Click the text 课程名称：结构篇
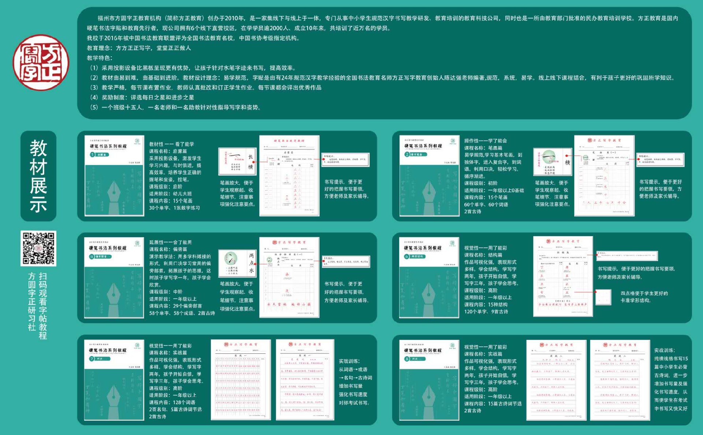 pyautogui.click(x=483, y=255)
